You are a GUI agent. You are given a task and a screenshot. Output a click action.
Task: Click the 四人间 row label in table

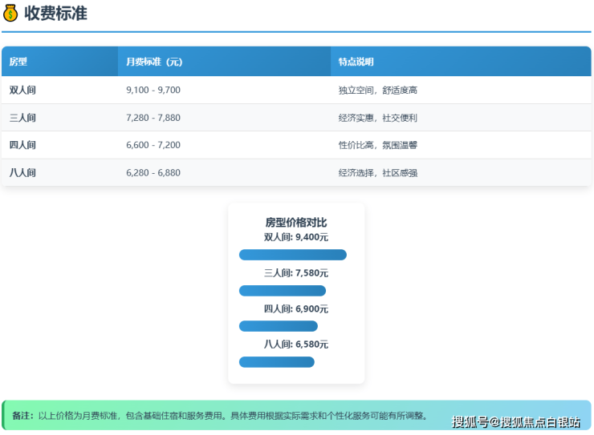[x=22, y=145]
